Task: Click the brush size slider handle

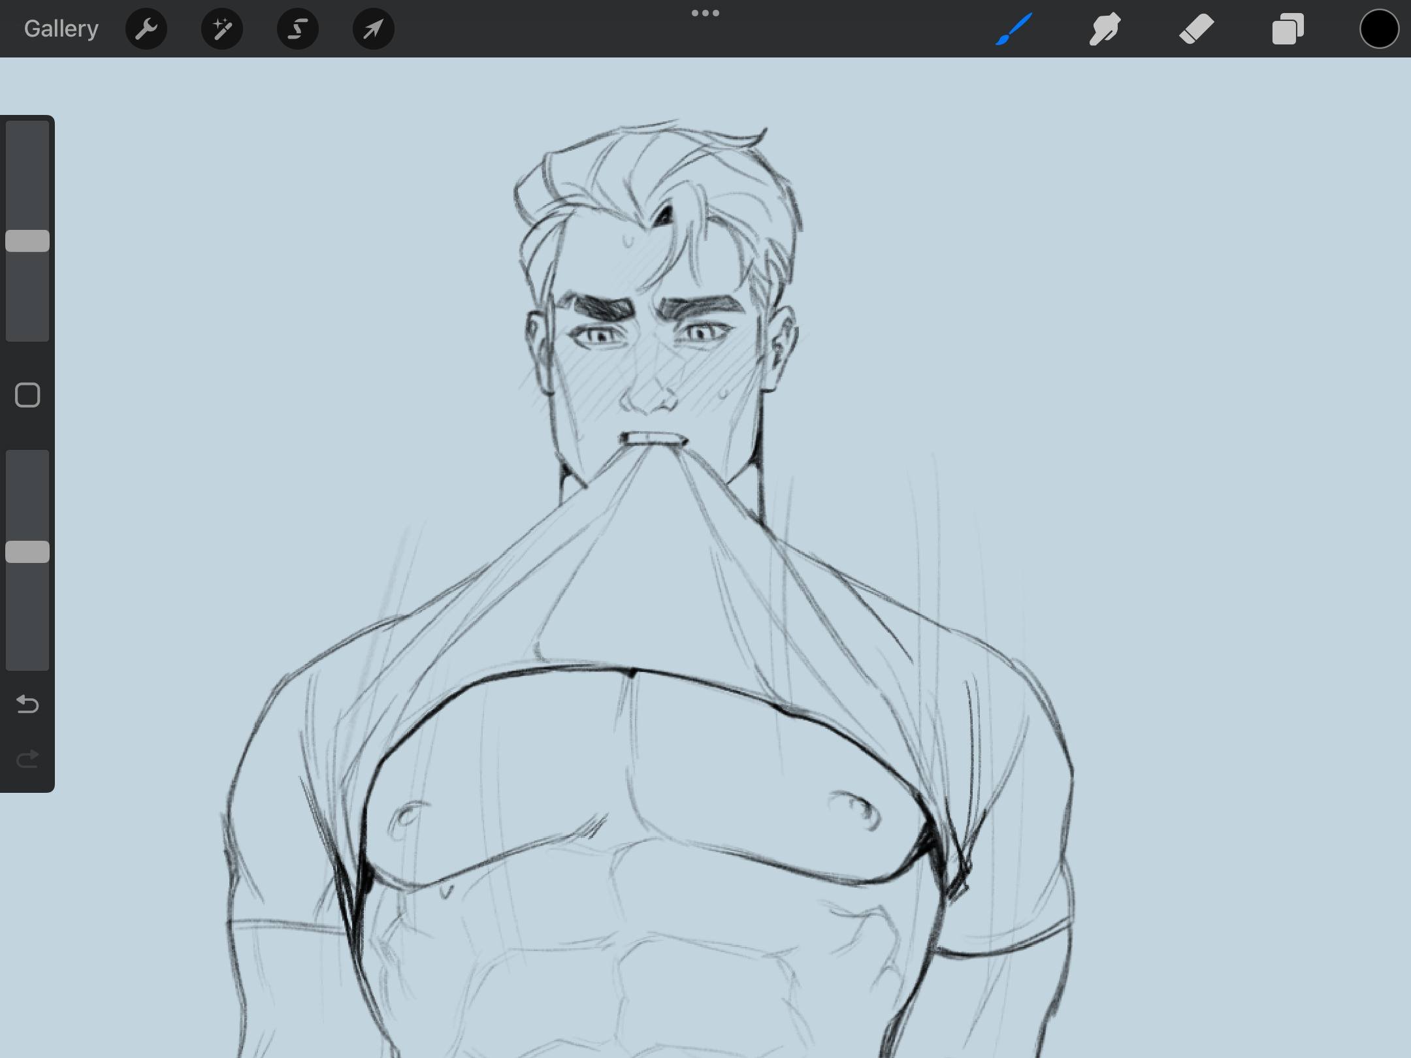Action: point(27,241)
